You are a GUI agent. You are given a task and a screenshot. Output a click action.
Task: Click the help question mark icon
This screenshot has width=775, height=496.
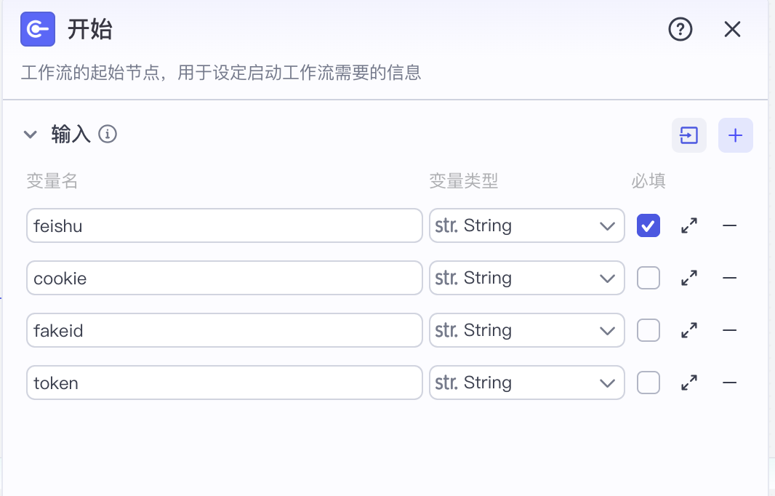pos(680,30)
